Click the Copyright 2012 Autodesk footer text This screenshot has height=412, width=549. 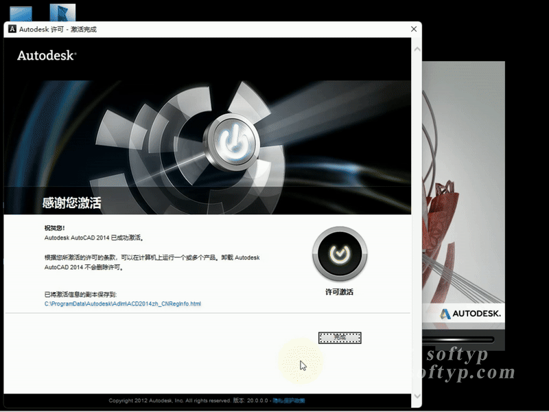[170, 400]
